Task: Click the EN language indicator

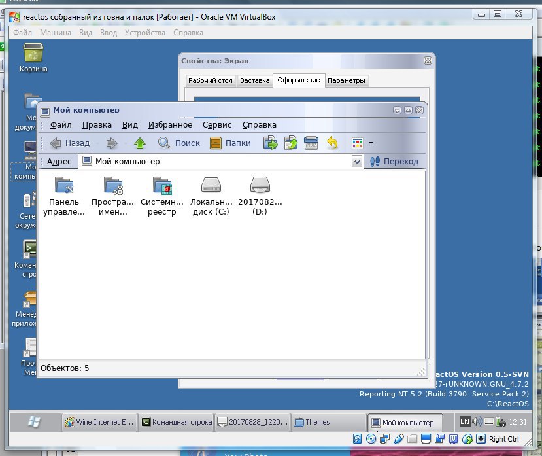Action: (x=465, y=421)
